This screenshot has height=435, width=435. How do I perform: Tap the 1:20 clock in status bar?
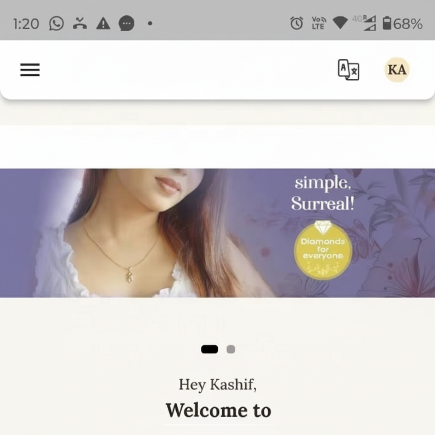pos(26,24)
